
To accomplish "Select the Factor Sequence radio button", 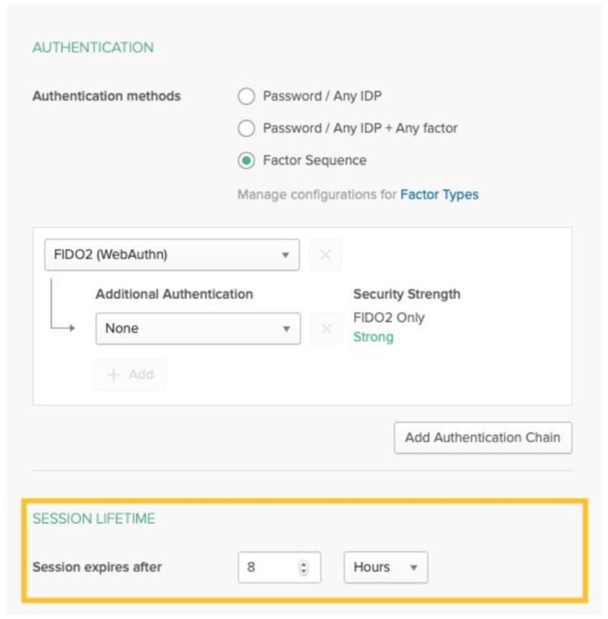I will [247, 160].
